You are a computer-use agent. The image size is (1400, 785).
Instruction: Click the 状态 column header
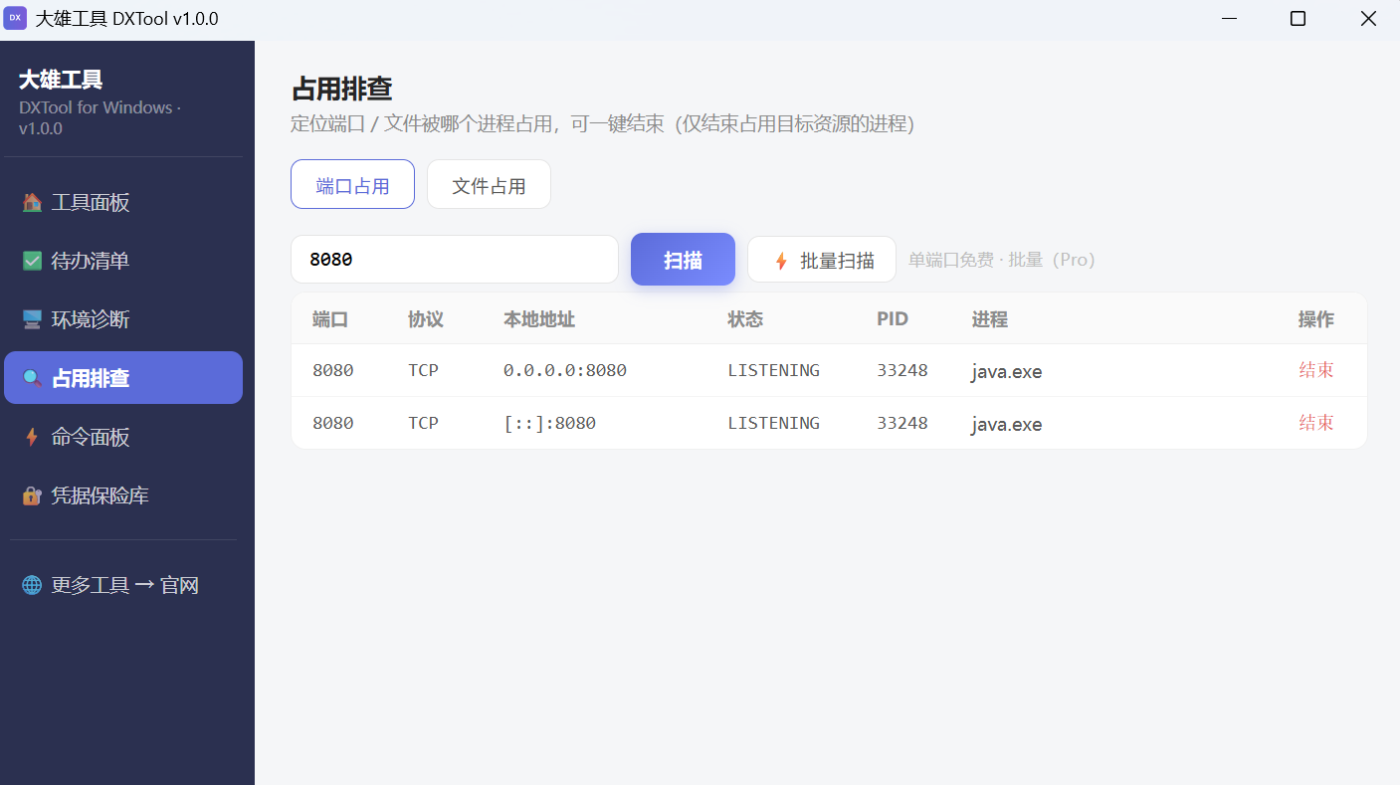click(745, 319)
